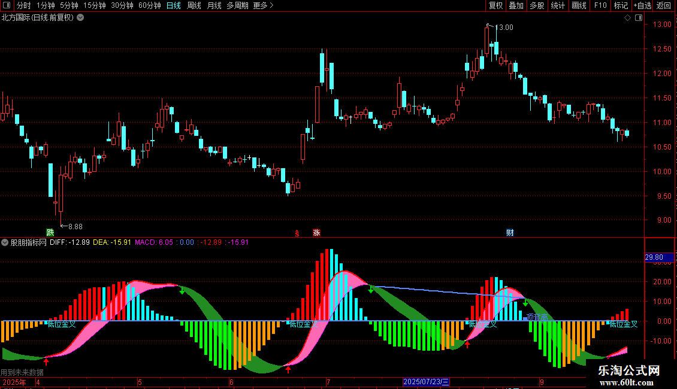Click the MACD: 6.05 value
The height and width of the screenshot is (389, 677).
pos(154,242)
